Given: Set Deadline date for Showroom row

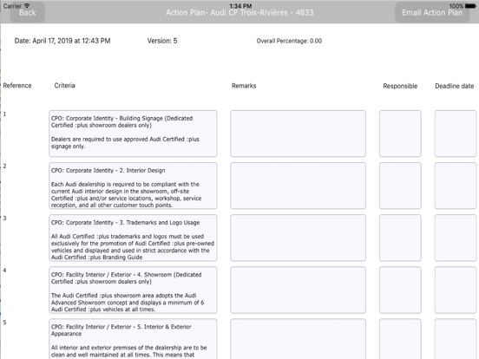Looking at the screenshot, I should (456, 290).
